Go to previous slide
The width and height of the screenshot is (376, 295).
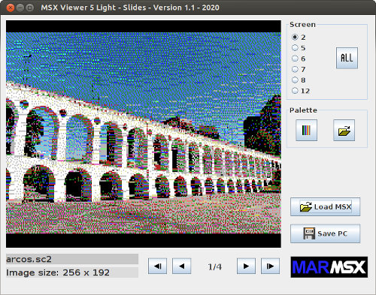[182, 266]
